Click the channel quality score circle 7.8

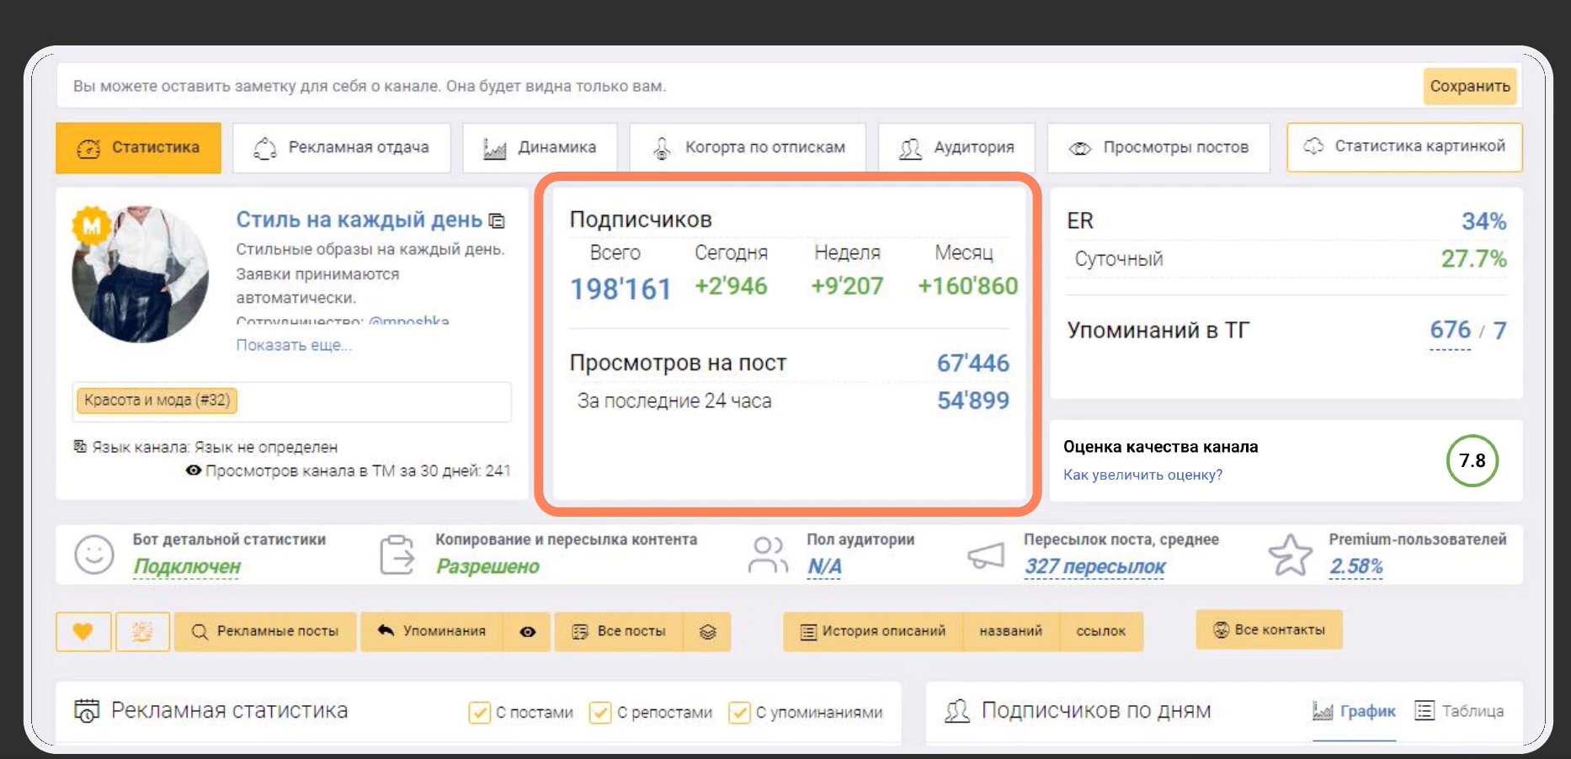point(1472,460)
